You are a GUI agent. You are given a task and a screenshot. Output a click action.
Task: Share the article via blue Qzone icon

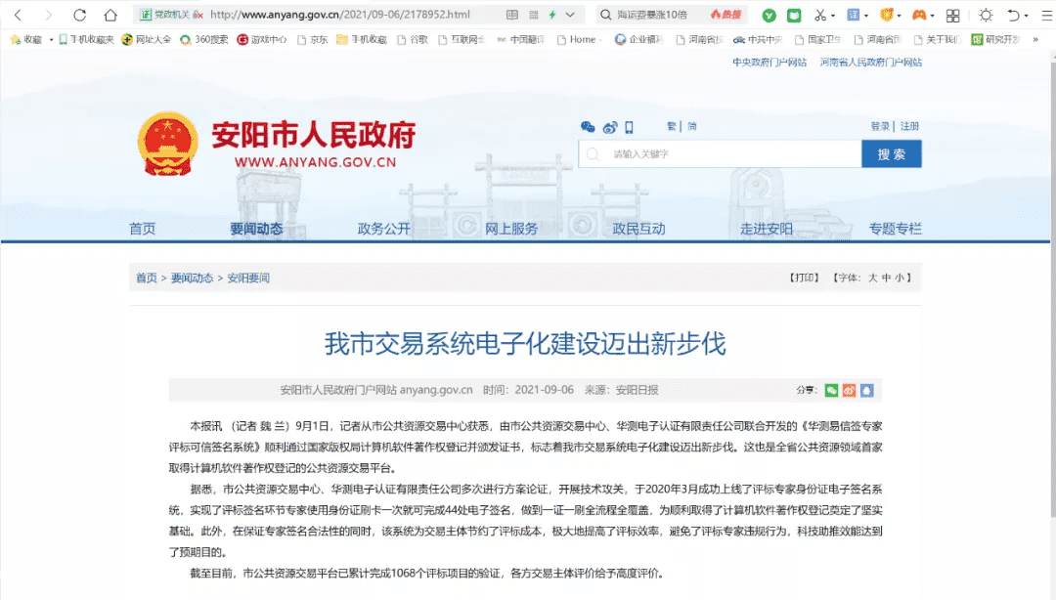click(866, 390)
